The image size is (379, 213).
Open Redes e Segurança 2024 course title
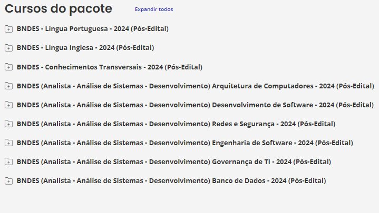pyautogui.click(x=176, y=124)
